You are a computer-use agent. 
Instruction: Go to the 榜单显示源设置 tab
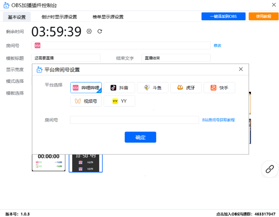pos(108,17)
